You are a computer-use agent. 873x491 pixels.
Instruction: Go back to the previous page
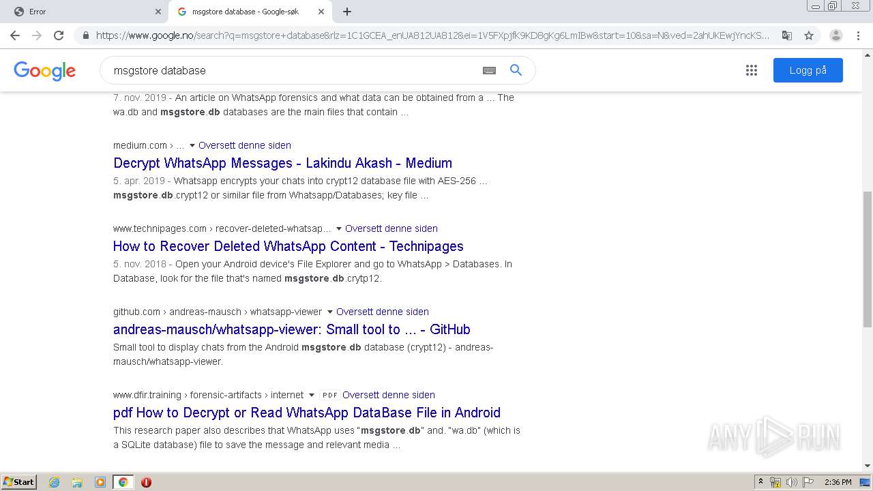[x=15, y=35]
